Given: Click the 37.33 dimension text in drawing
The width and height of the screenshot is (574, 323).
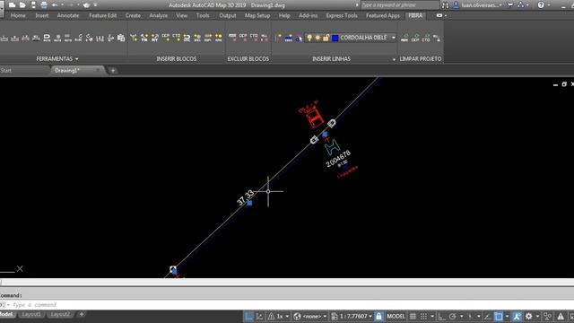Looking at the screenshot, I should pos(245,197).
